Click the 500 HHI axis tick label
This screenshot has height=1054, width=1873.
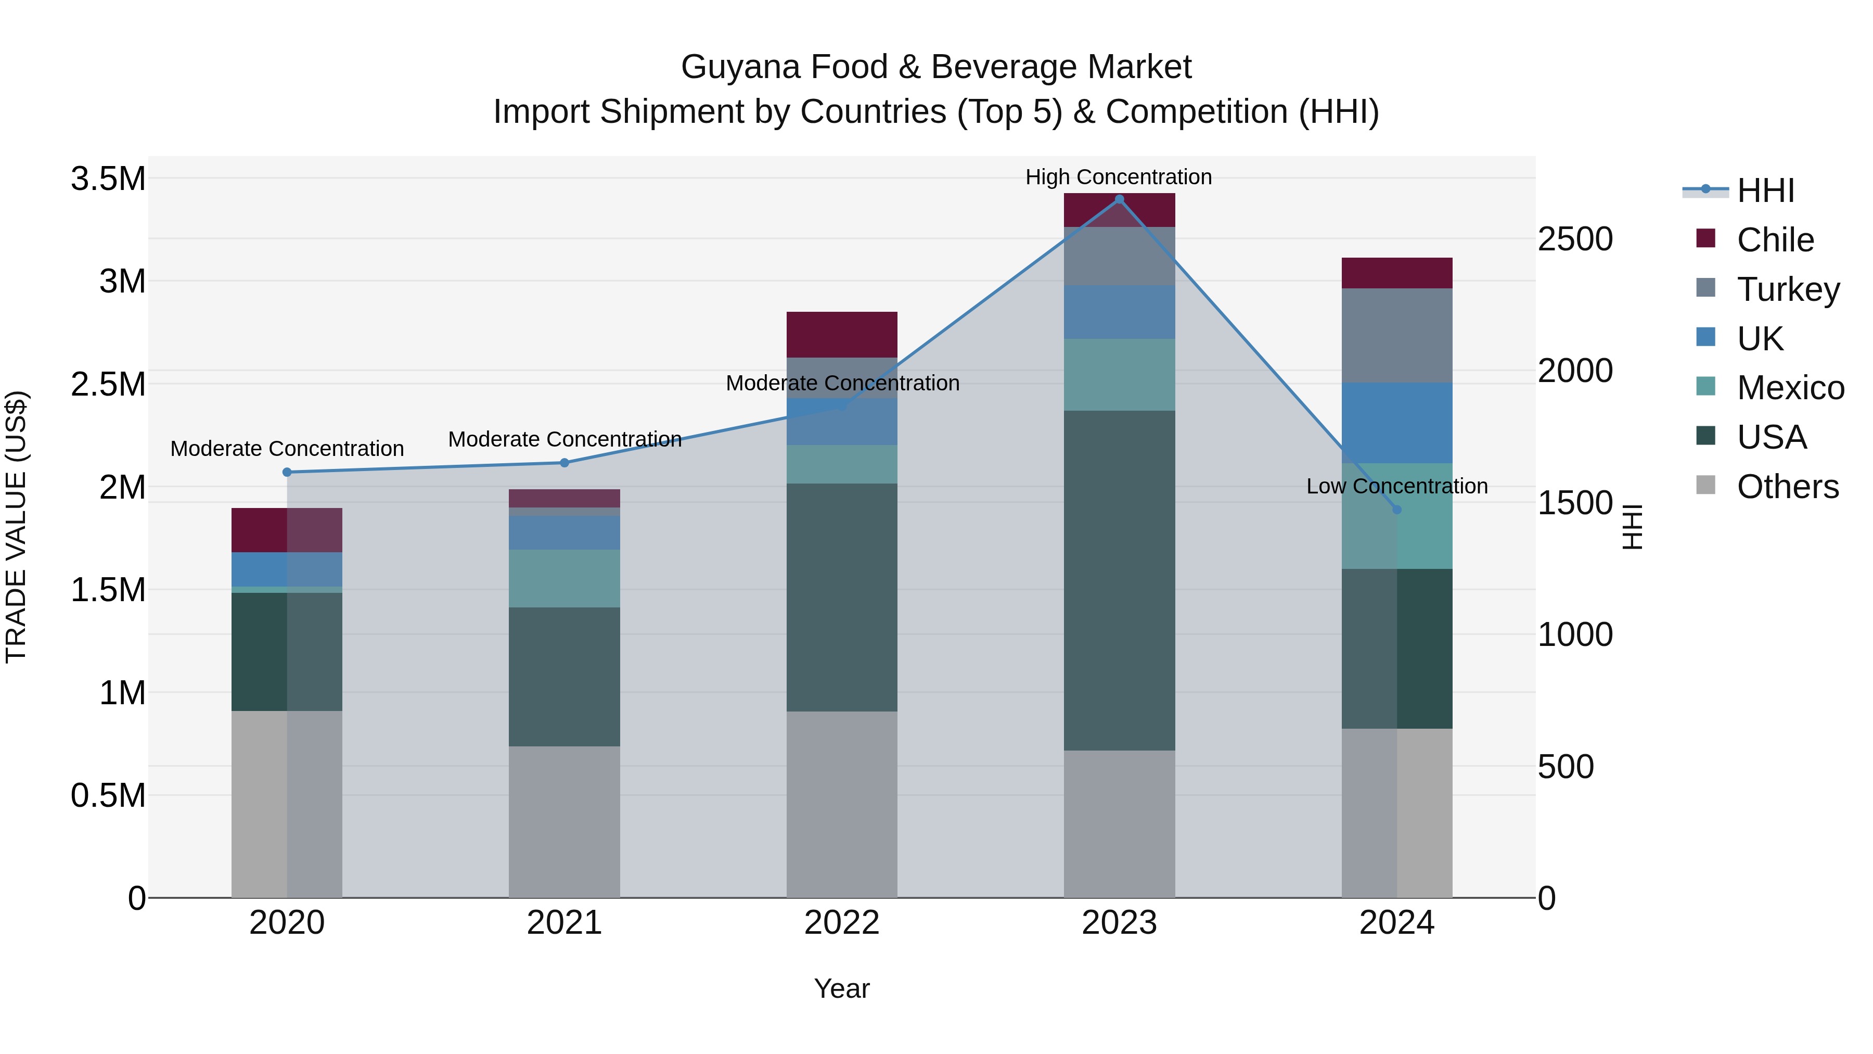tap(1566, 767)
